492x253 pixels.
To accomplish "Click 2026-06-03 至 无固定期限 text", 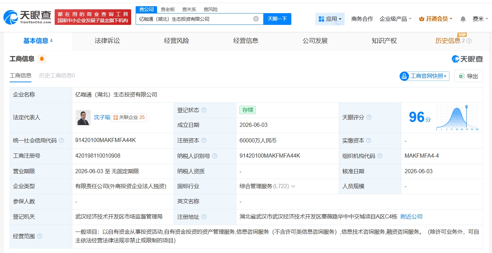I will (x=107, y=171).
